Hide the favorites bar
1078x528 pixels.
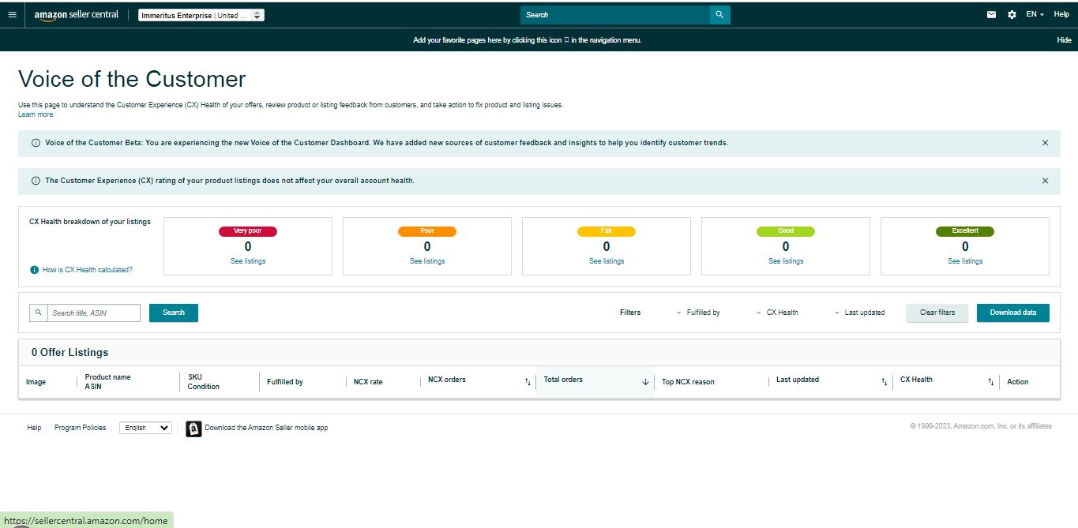[x=1064, y=40]
